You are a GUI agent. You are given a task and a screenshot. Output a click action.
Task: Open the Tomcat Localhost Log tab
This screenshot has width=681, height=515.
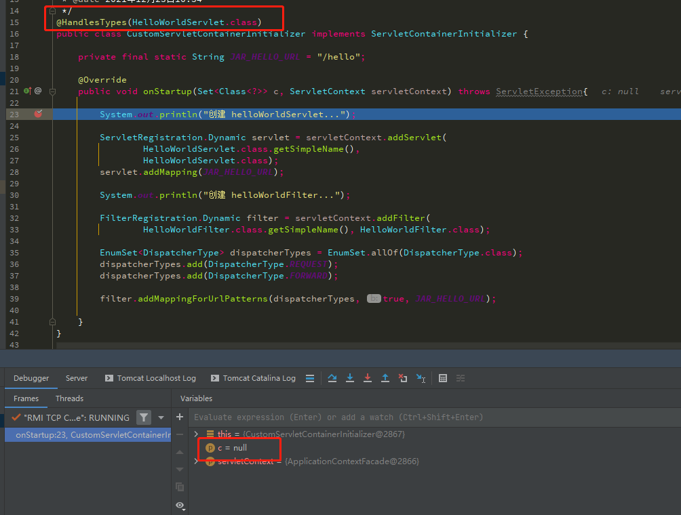[x=151, y=378]
